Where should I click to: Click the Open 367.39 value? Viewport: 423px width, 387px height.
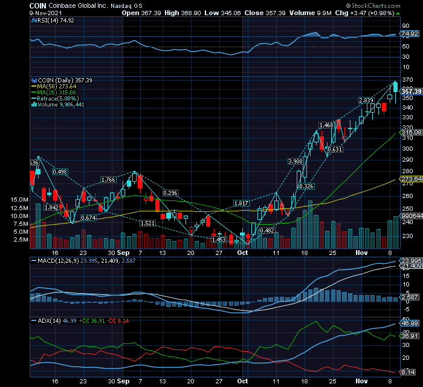pos(141,13)
